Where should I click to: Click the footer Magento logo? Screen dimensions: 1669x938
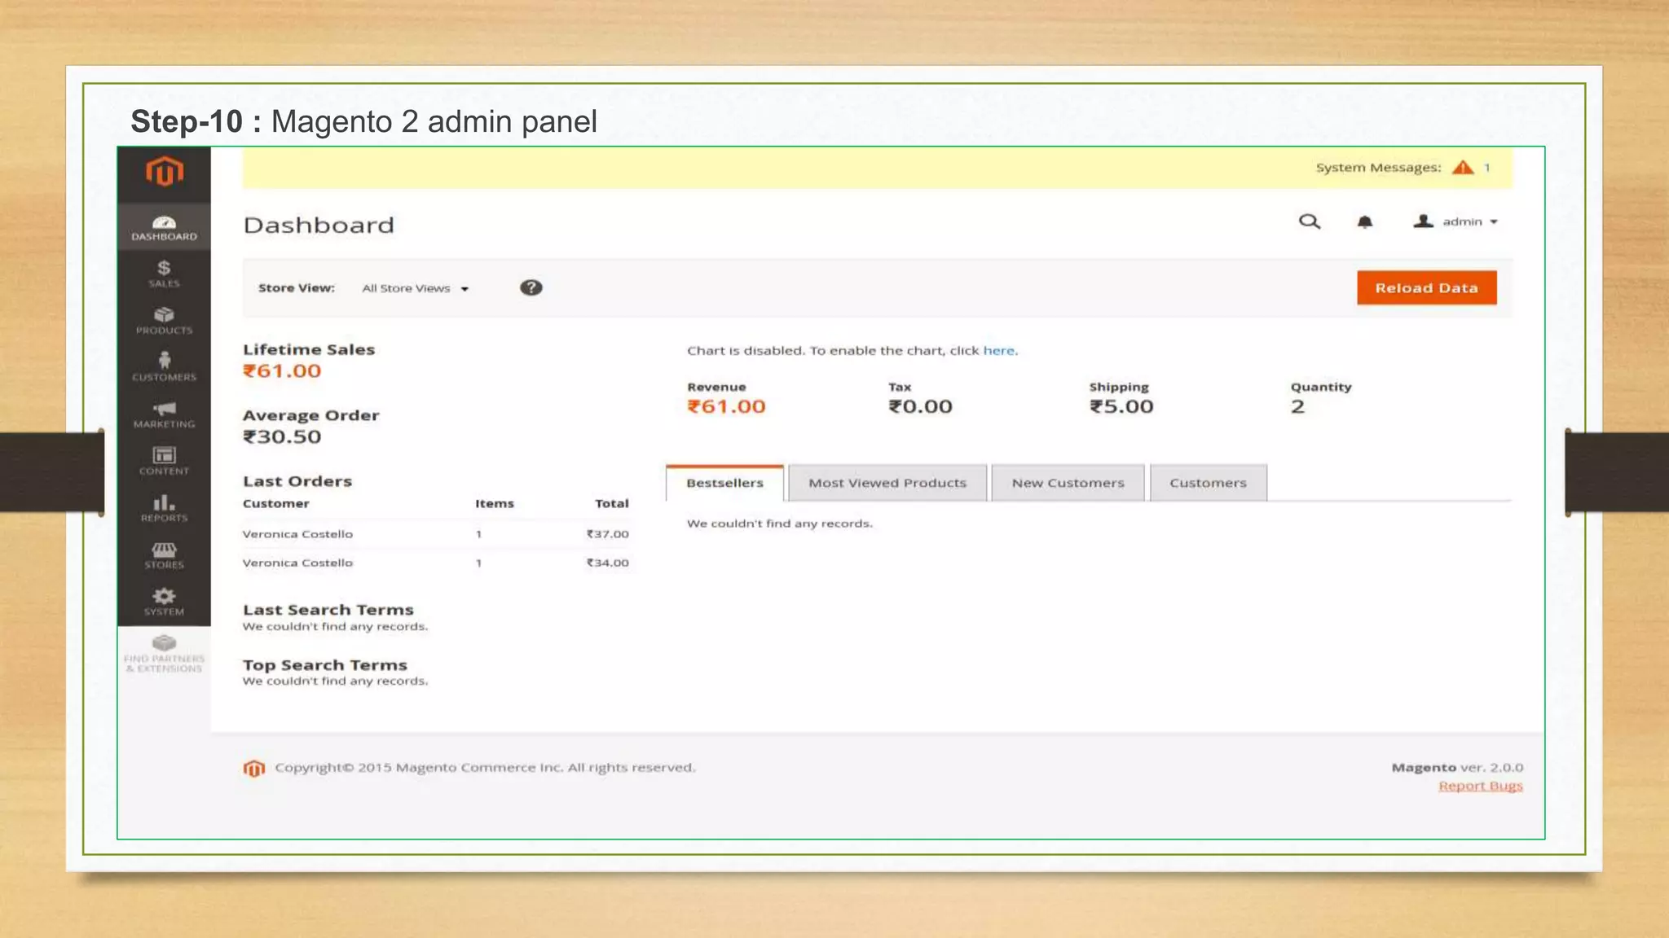(254, 768)
